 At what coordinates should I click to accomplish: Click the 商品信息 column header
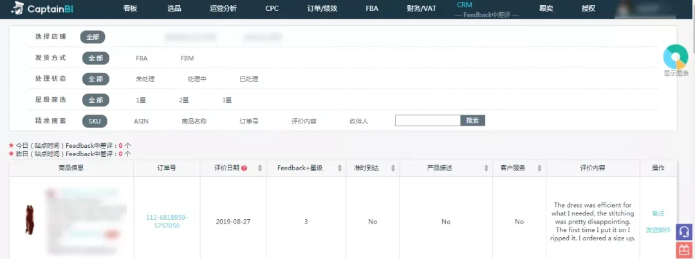71,168
